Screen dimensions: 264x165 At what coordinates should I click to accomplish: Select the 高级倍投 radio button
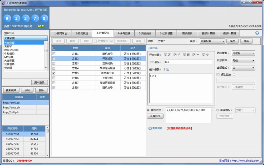pyautogui.click(x=218, y=110)
